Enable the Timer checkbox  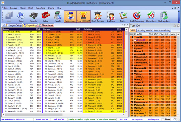[x=163, y=119]
